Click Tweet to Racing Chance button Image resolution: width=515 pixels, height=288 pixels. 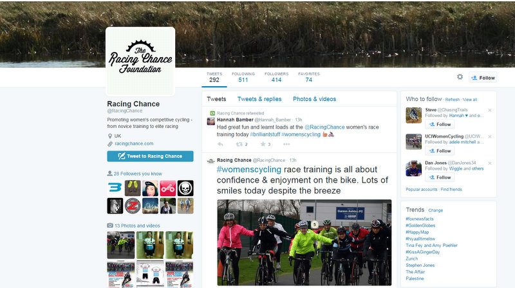[150, 156]
